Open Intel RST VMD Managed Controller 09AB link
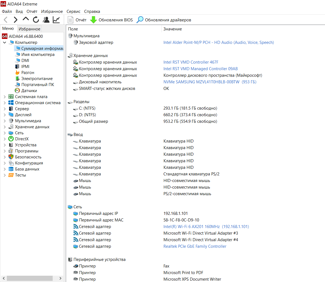Screen dimensions: 325x282 coord(200,69)
